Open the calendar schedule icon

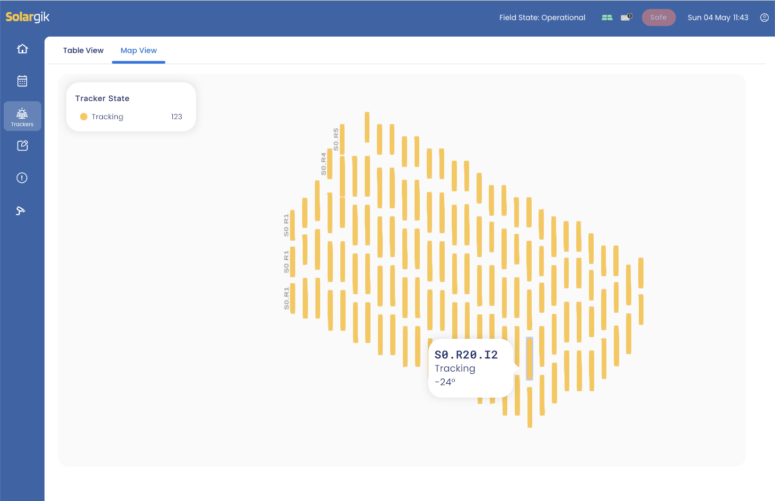pos(22,81)
